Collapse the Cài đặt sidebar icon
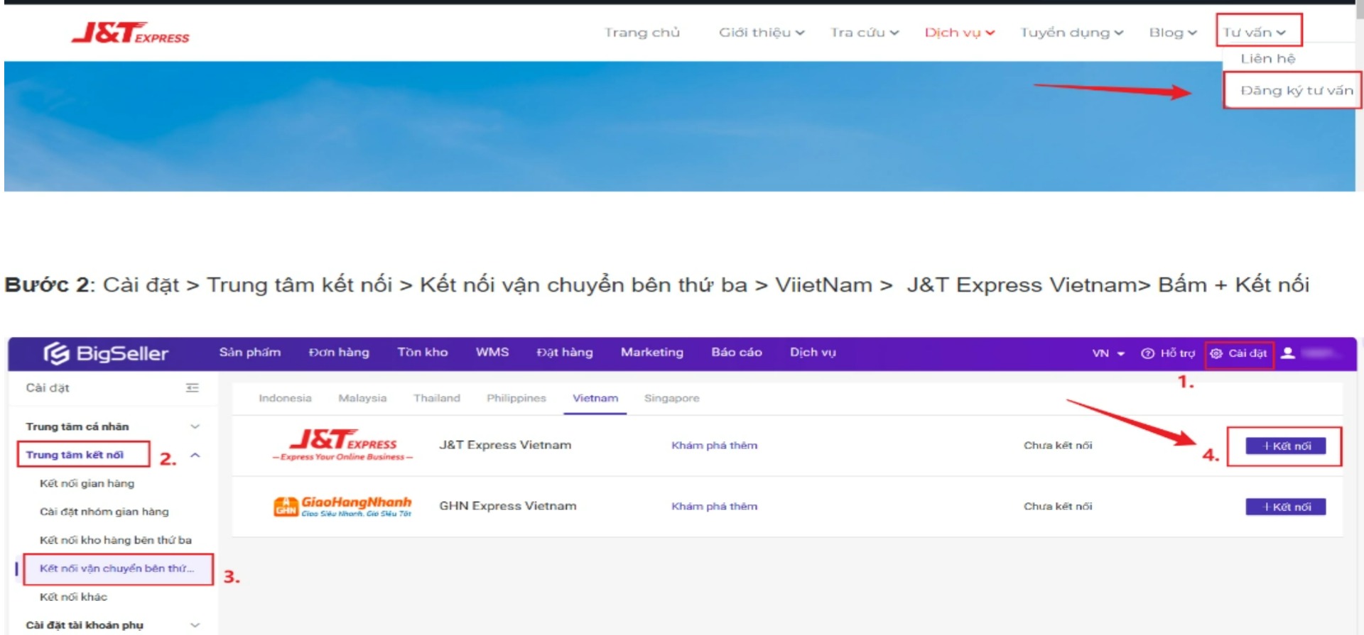1364x635 pixels. tap(193, 387)
